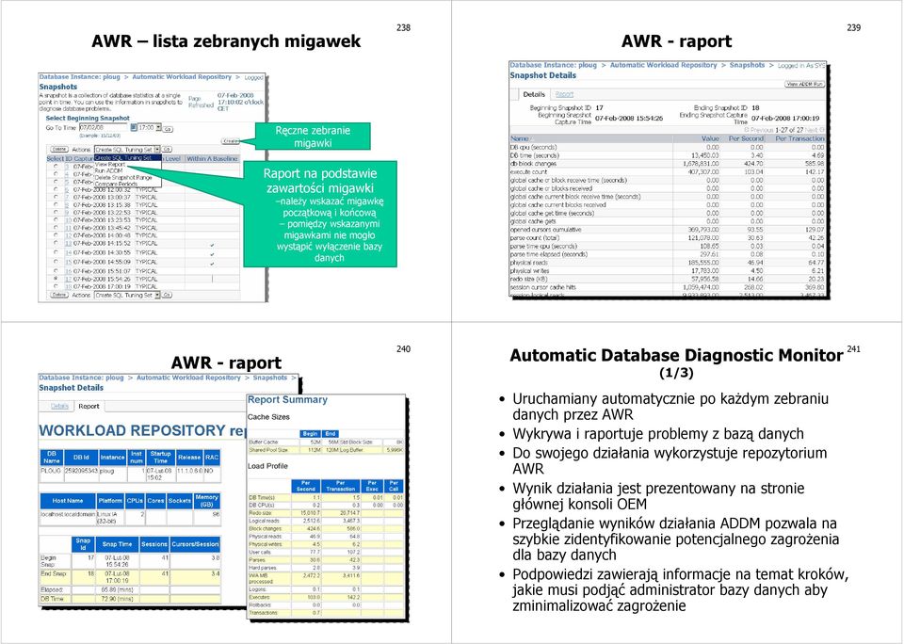Select radio button for snapshot 07-Feb-2008 13:23:53
The width and height of the screenshot is (904, 644).
point(56,219)
